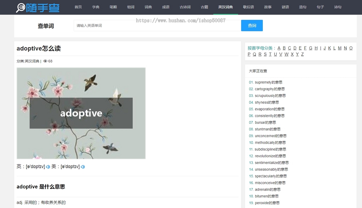Open evaporation的意思 entry

click(x=270, y=109)
